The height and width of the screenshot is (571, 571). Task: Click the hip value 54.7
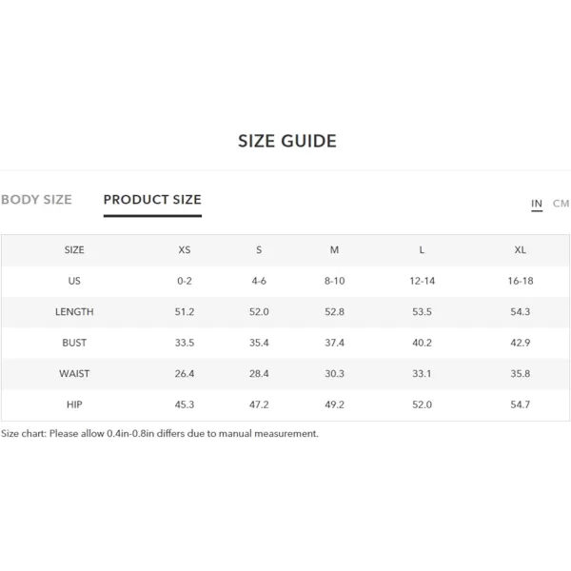click(520, 404)
